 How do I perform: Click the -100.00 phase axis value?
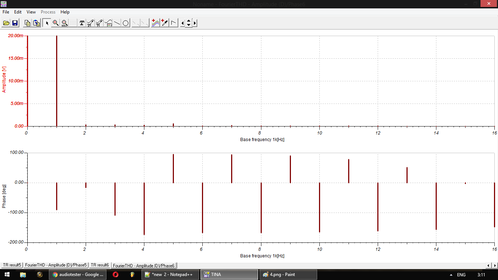click(x=16, y=212)
